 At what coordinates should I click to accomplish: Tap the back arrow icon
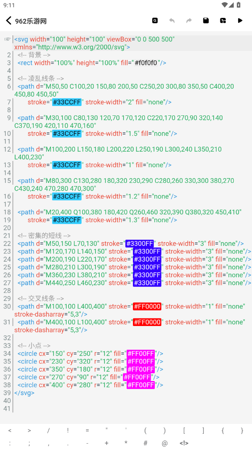[x=8, y=21]
